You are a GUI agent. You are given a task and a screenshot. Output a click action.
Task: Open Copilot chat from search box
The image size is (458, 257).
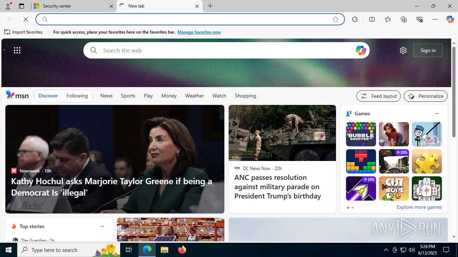[361, 50]
